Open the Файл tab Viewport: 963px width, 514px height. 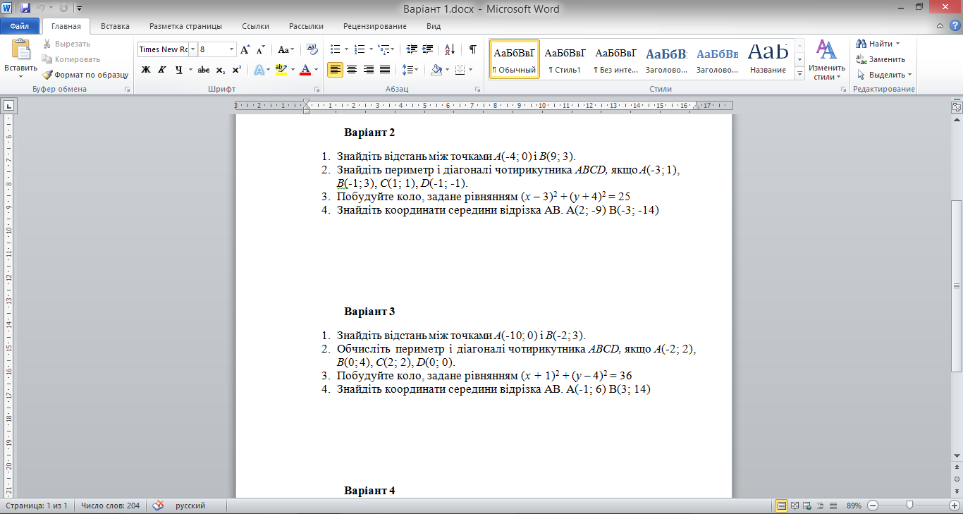[x=20, y=26]
